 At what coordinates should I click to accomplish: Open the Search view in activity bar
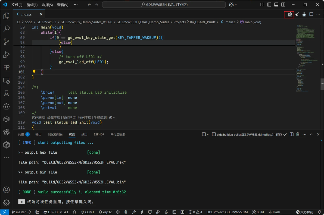point(7,29)
